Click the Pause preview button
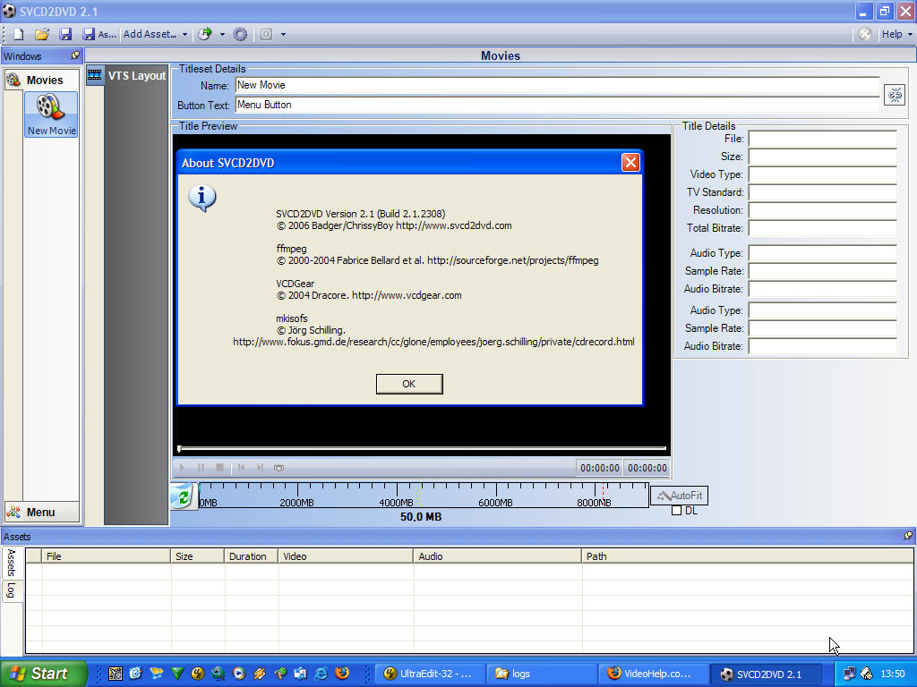 click(201, 467)
